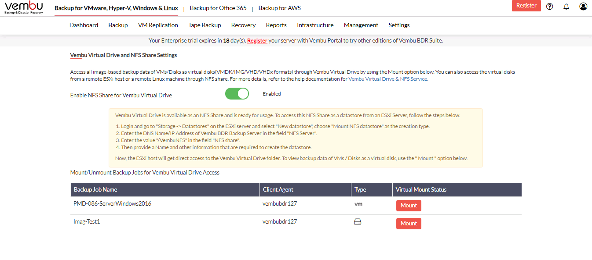Open the VM Replication menu
The image size is (592, 260).
(x=158, y=25)
